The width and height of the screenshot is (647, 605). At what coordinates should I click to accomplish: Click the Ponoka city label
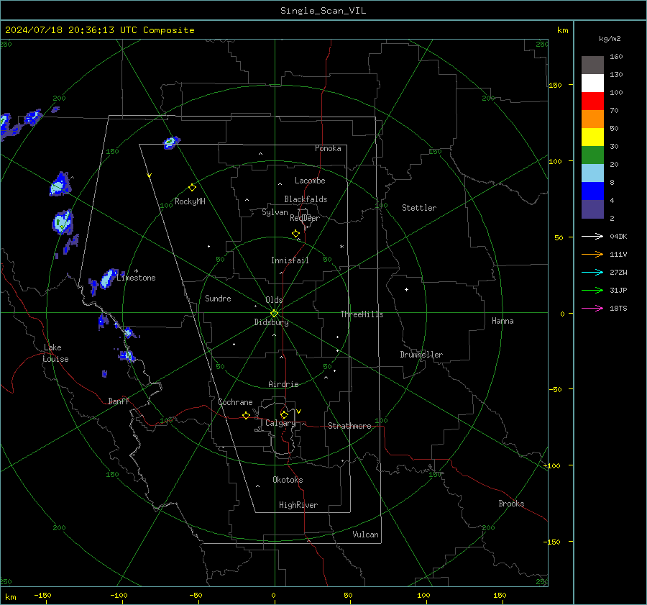tap(328, 148)
